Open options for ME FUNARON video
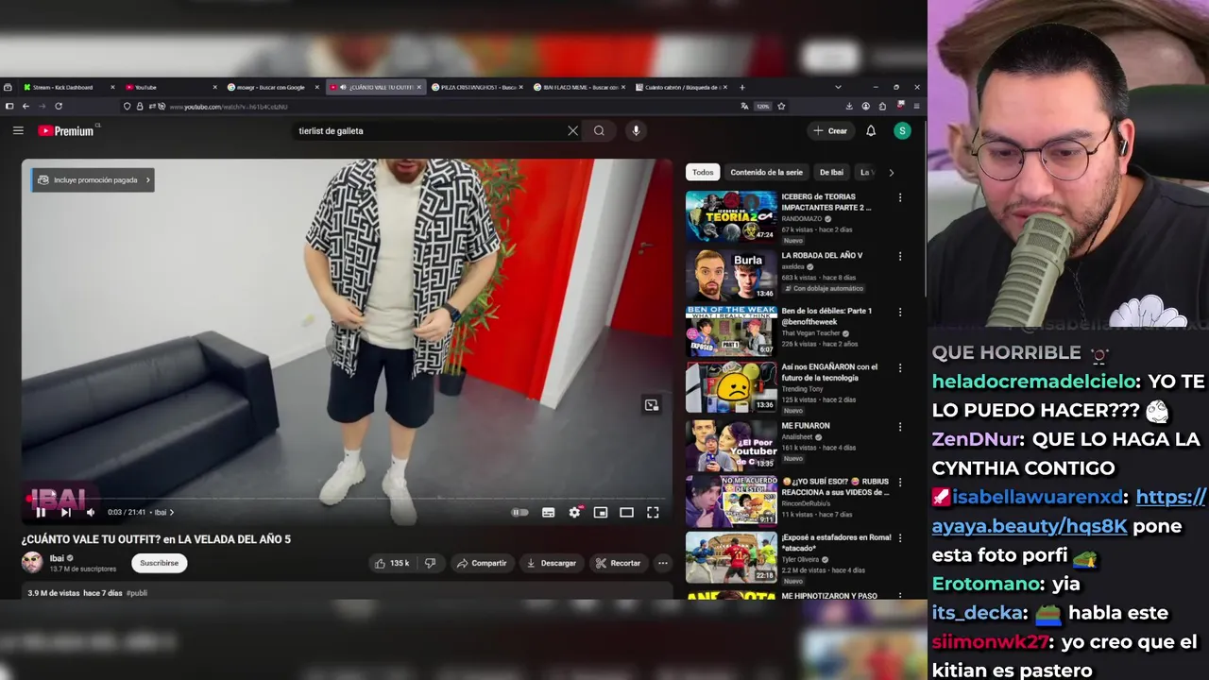Viewport: 1209px width, 680px height. [900, 426]
